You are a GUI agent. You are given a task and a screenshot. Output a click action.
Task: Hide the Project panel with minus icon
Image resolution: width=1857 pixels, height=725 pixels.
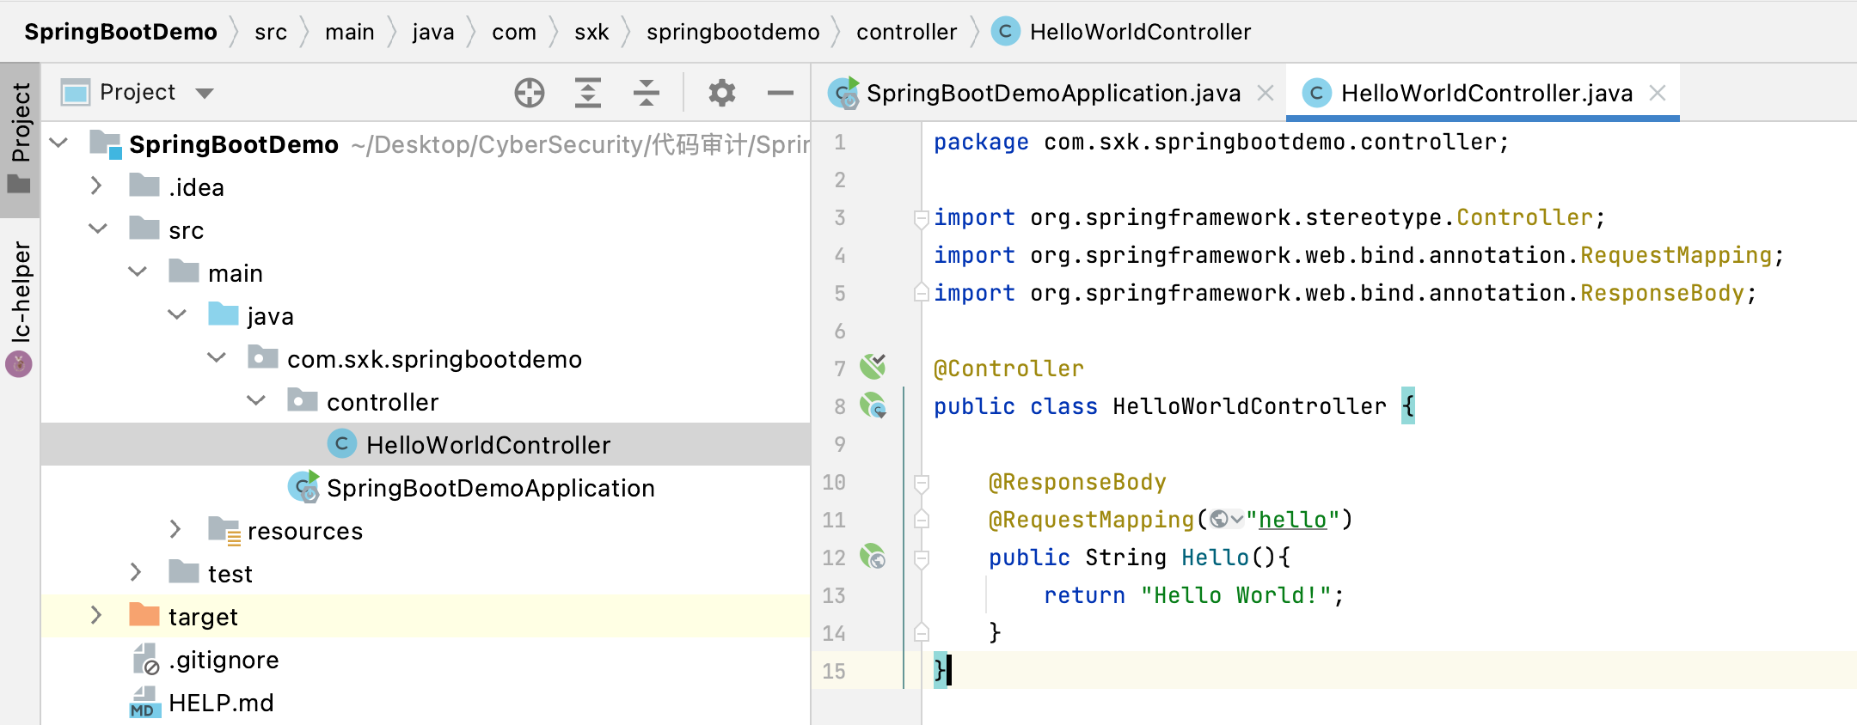click(780, 93)
